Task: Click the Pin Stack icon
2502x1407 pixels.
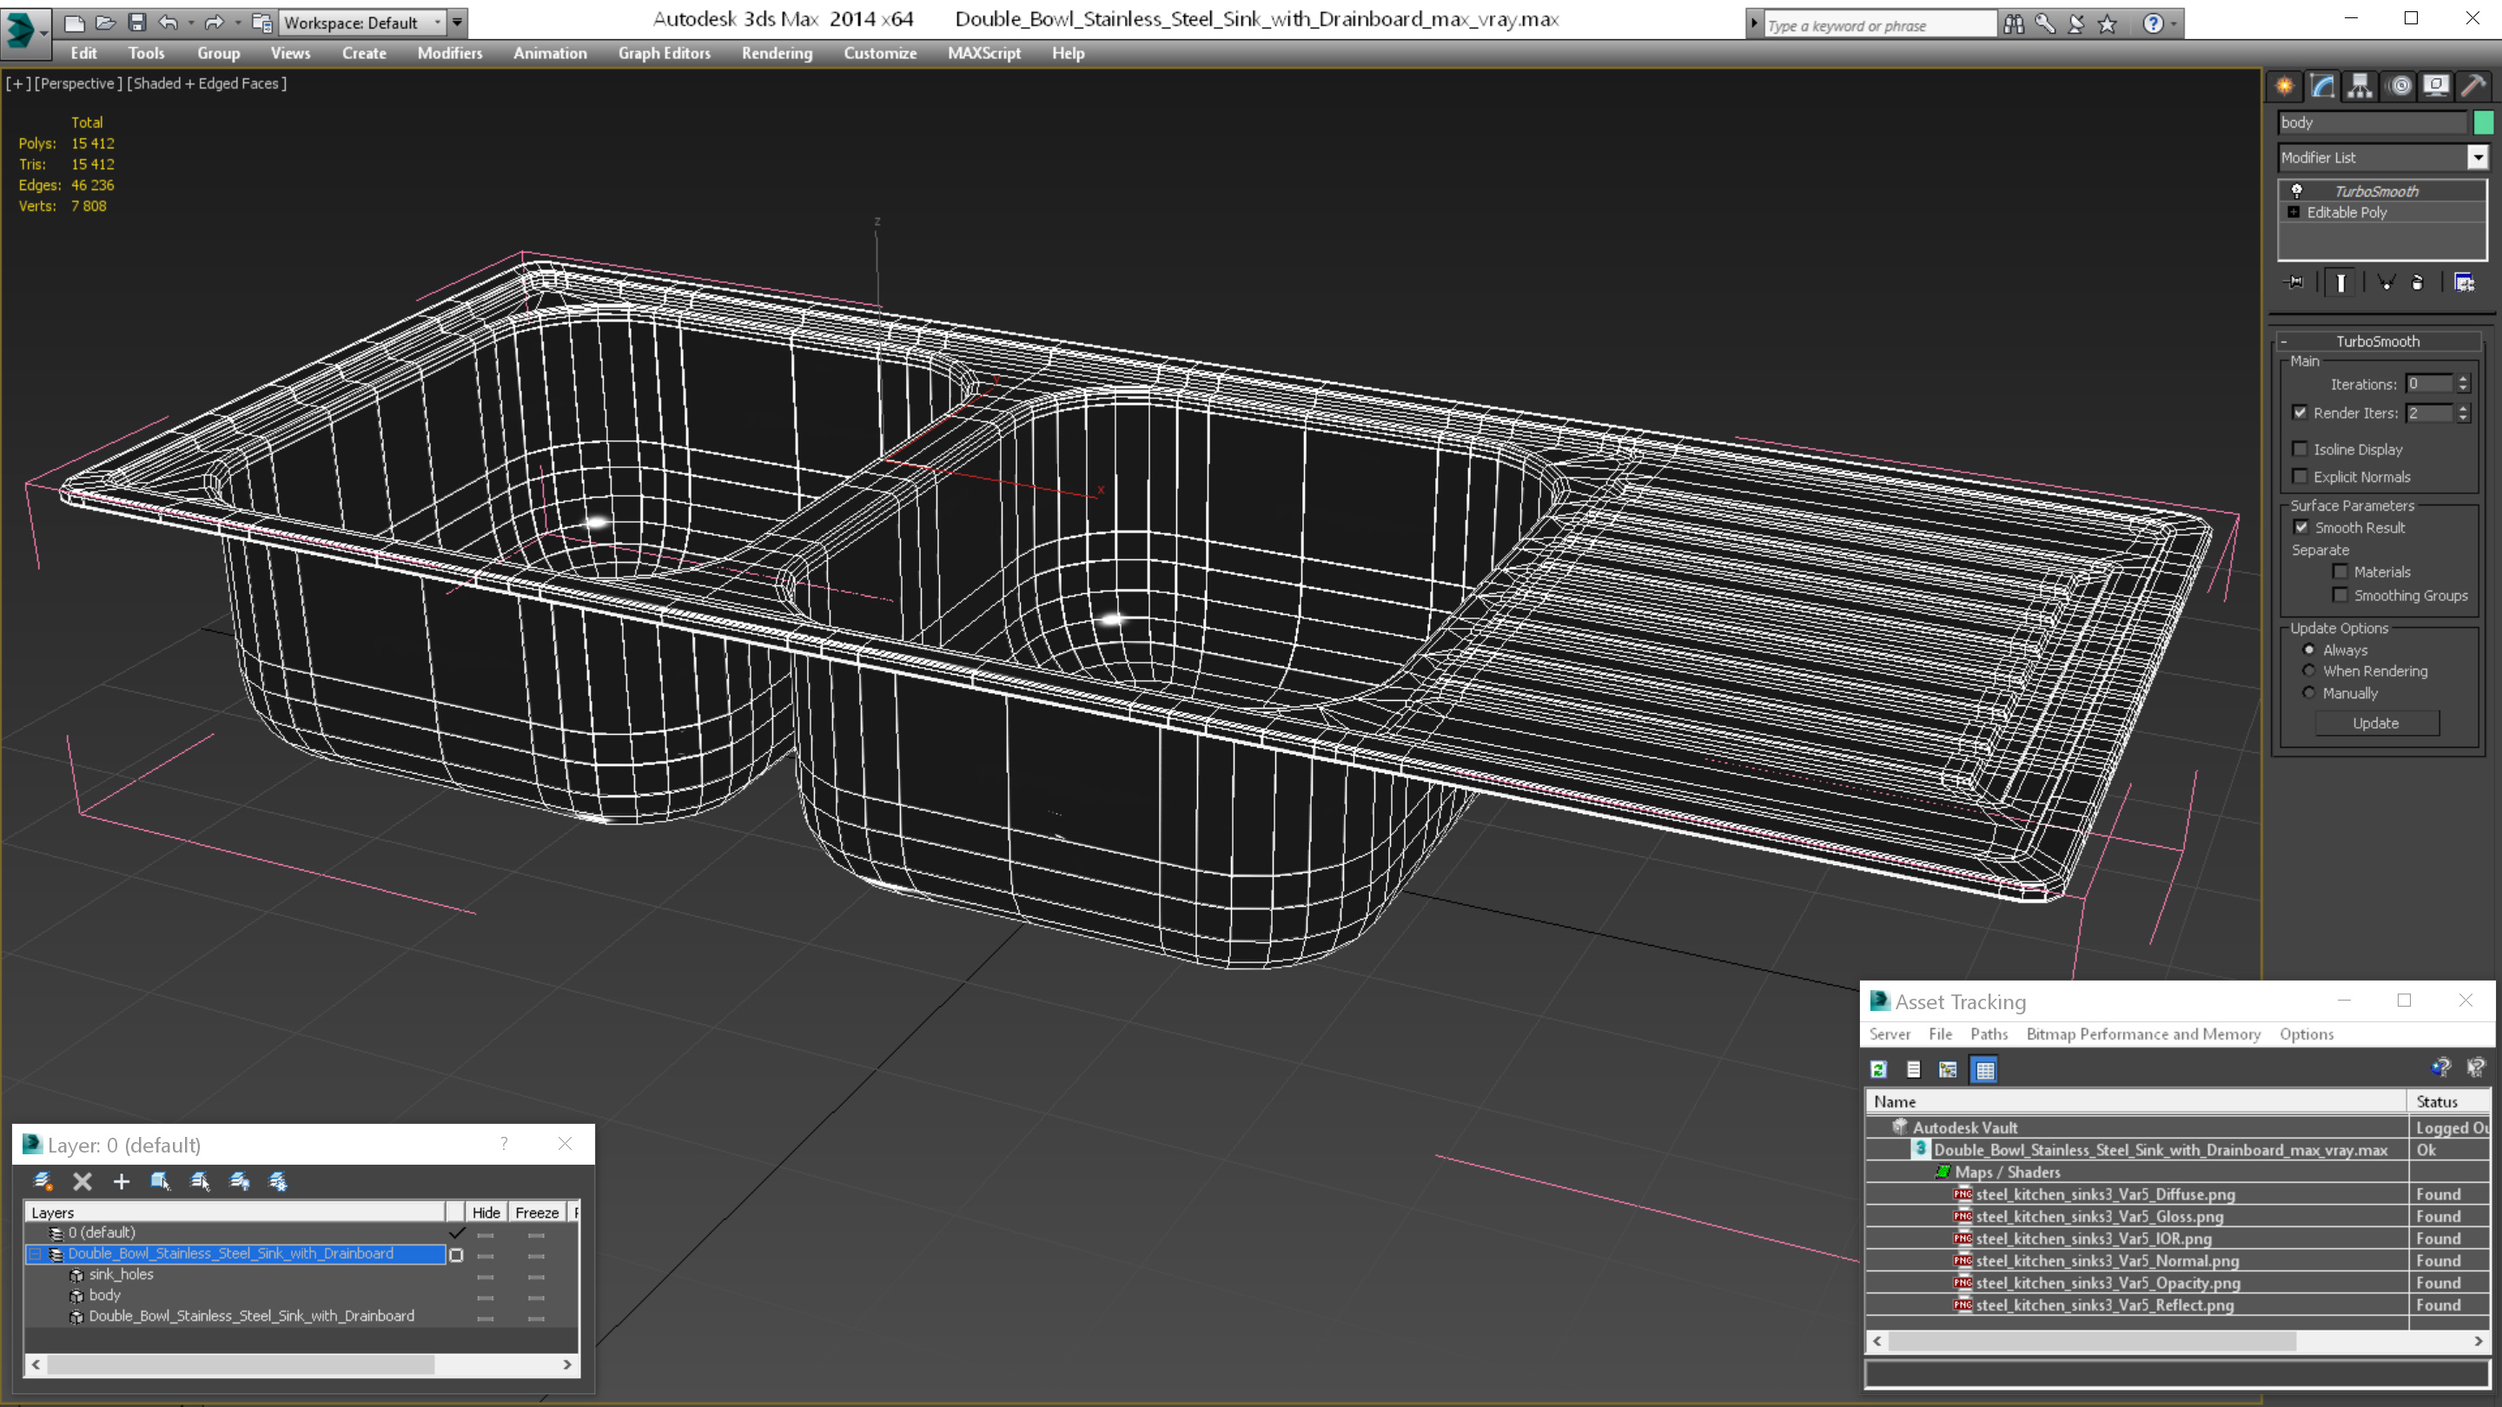Action: click(x=2295, y=282)
